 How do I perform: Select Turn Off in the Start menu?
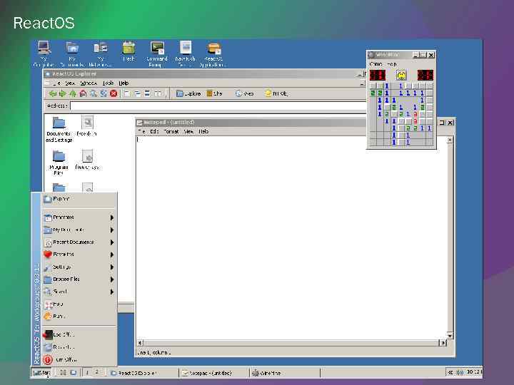pyautogui.click(x=79, y=359)
